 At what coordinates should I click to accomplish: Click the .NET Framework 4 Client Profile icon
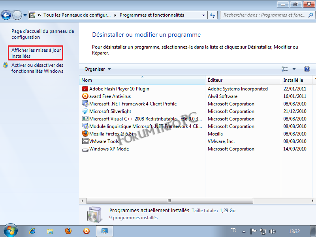point(85,103)
